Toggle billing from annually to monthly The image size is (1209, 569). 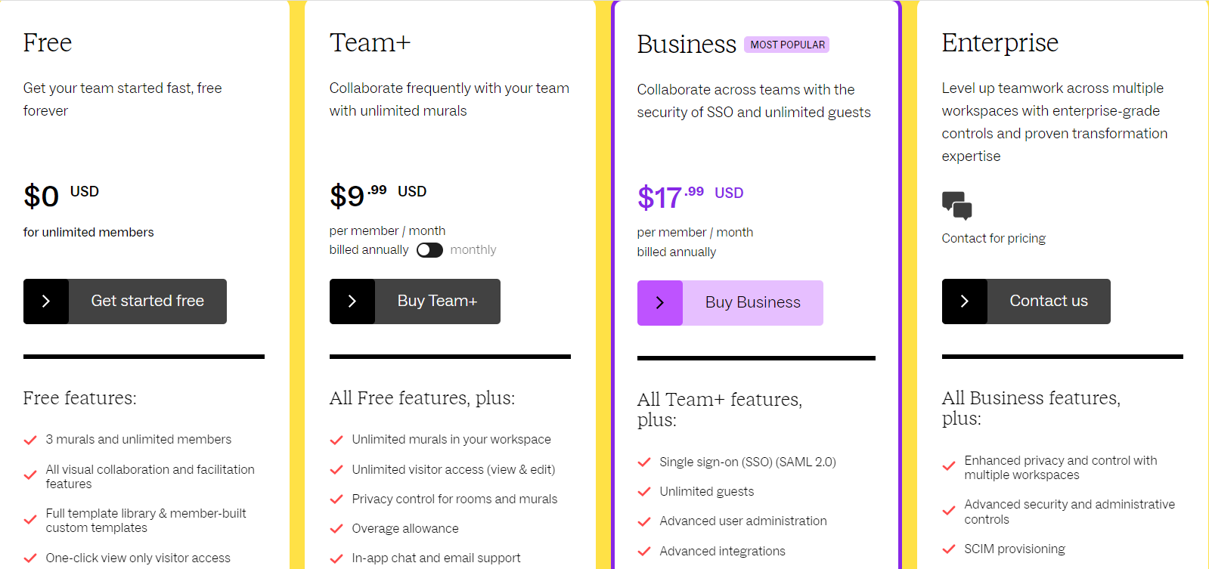click(x=429, y=250)
